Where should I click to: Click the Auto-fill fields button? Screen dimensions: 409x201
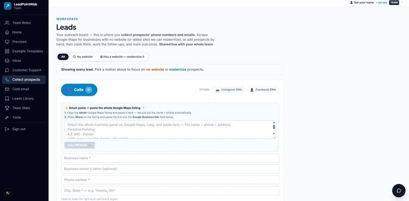pyautogui.click(x=80, y=145)
